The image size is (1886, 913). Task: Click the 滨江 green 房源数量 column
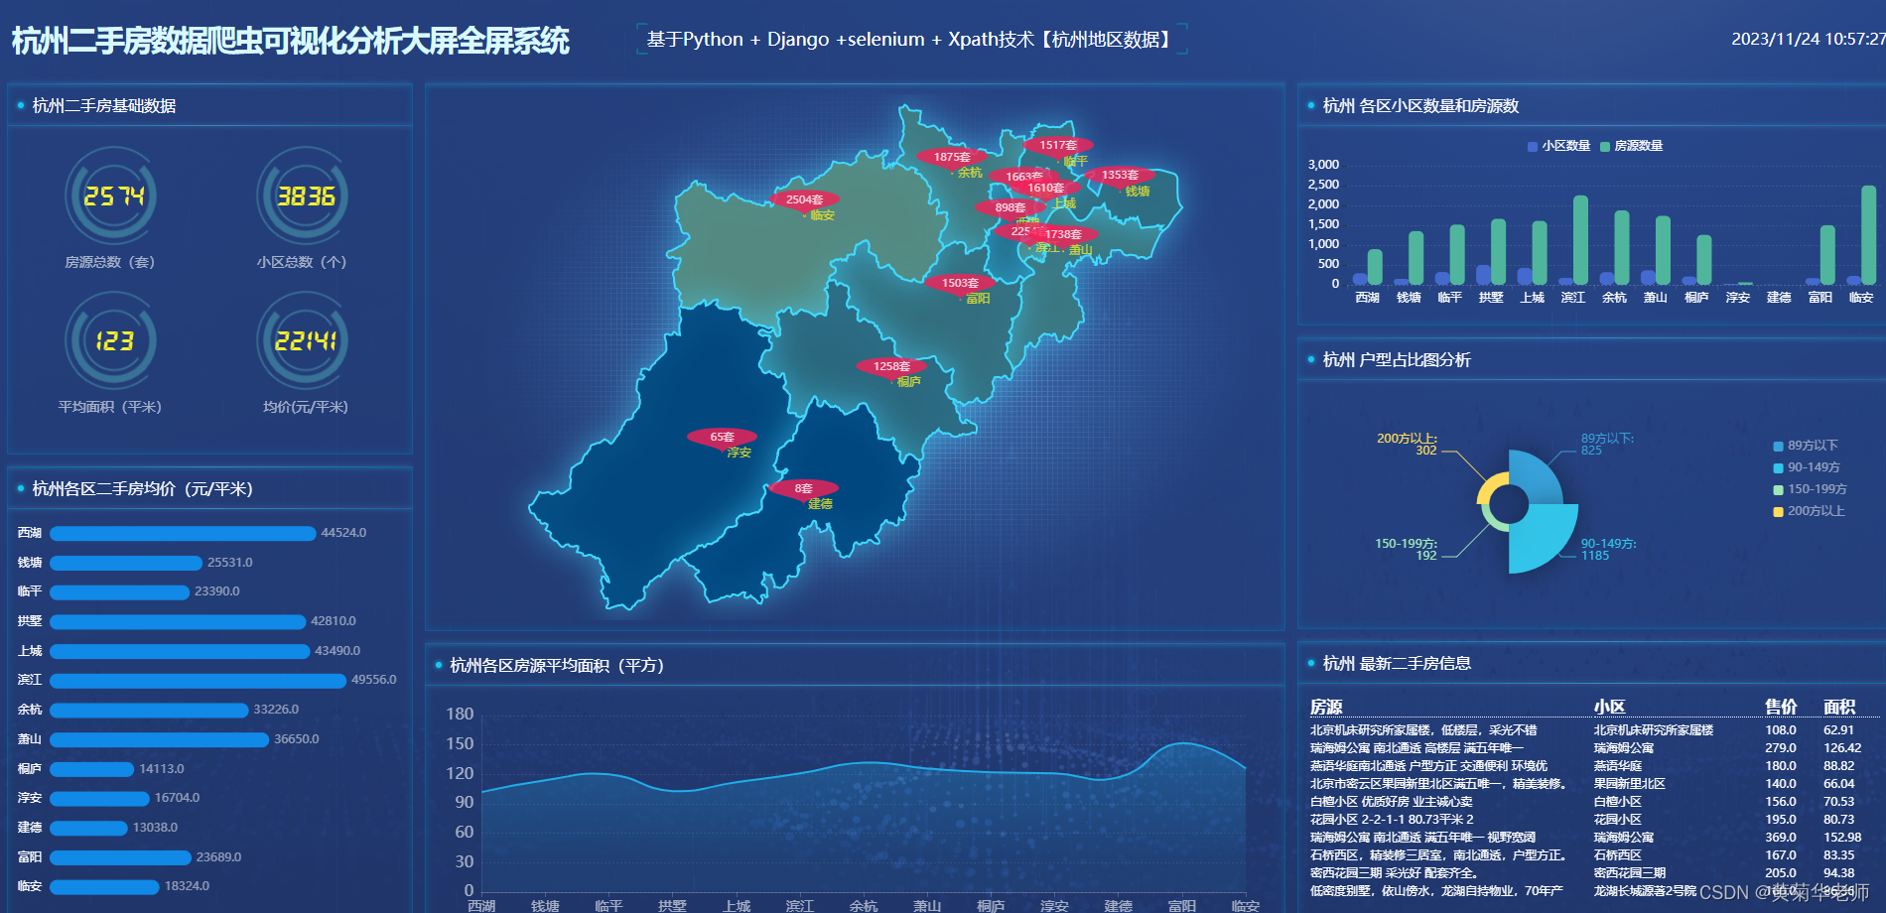coord(1580,240)
